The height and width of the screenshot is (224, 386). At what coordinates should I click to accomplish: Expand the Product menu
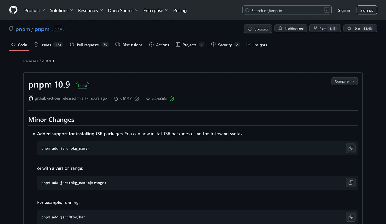point(35,10)
